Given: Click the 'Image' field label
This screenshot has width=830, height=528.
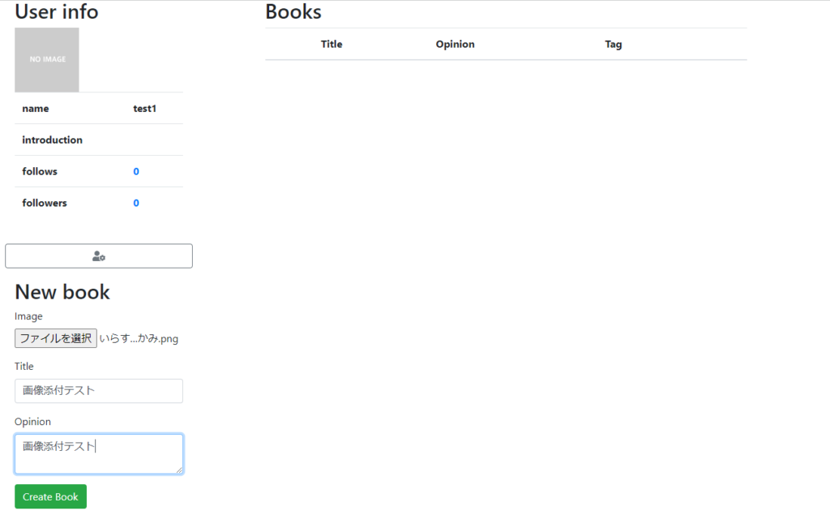Looking at the screenshot, I should point(28,316).
